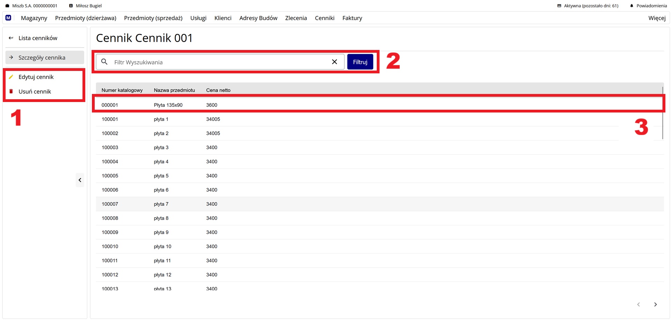Image resolution: width=671 pixels, height=320 pixels.
Task: Open the Faktury menu item
Action: click(352, 18)
